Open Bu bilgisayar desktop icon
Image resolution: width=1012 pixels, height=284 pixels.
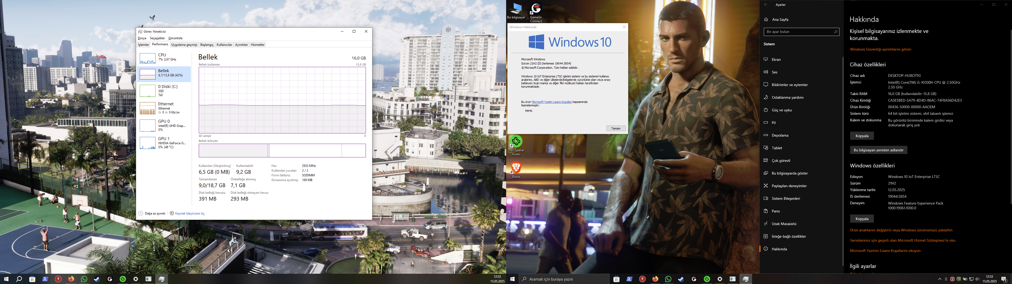516,11
